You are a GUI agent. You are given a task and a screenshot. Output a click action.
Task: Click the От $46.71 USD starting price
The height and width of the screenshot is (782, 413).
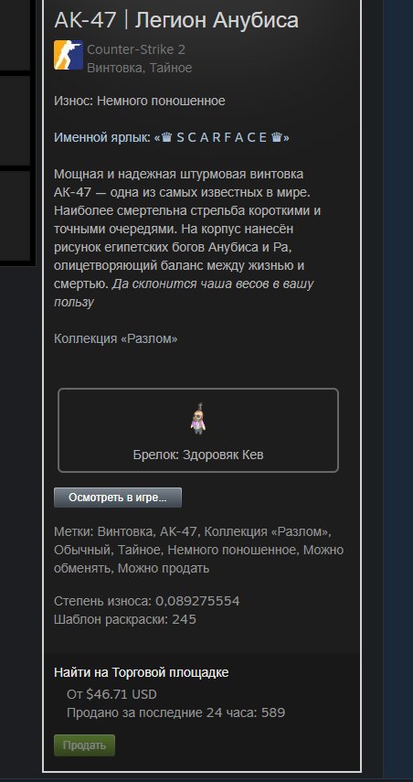pyautogui.click(x=111, y=694)
